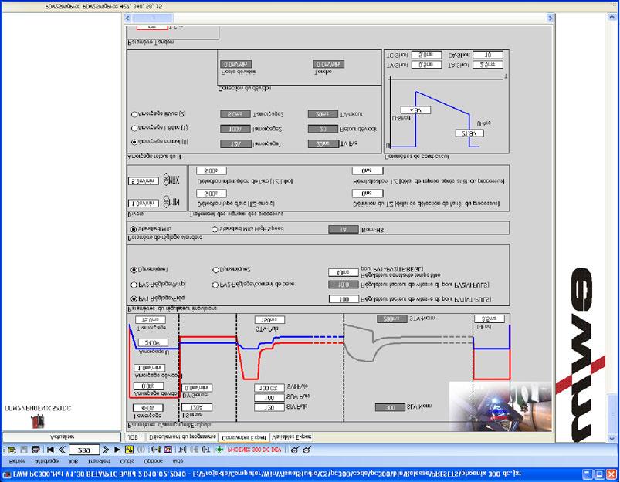Click the STV-Puls time field
The image size is (620, 482).
[269, 319]
